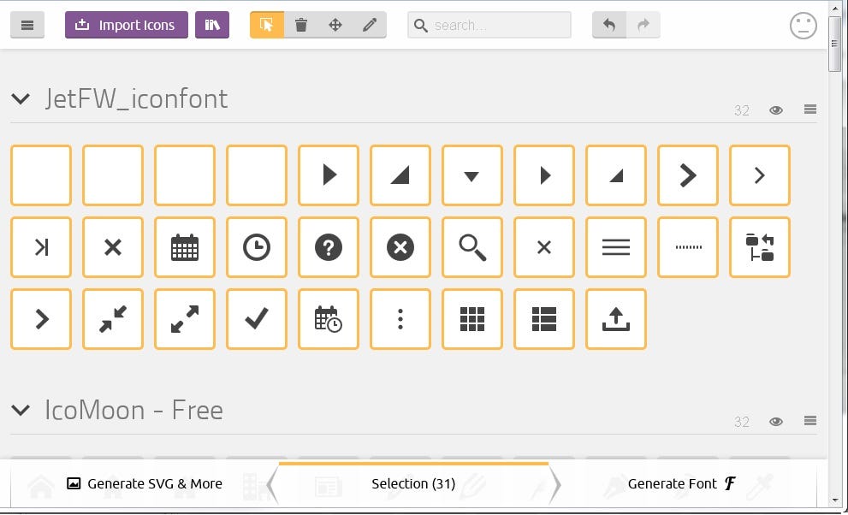Select the calendar with clock icon
This screenshot has height=515, width=848.
click(329, 319)
